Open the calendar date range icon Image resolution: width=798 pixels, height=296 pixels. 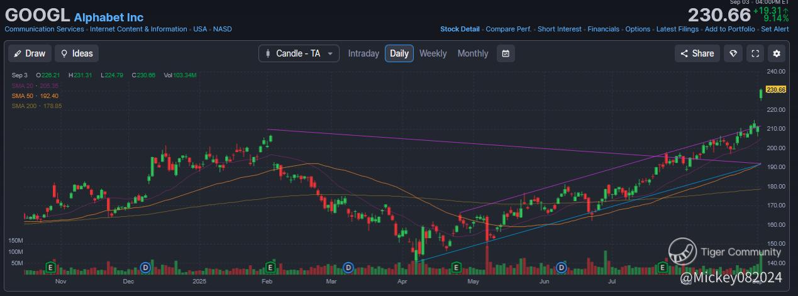[x=506, y=53]
